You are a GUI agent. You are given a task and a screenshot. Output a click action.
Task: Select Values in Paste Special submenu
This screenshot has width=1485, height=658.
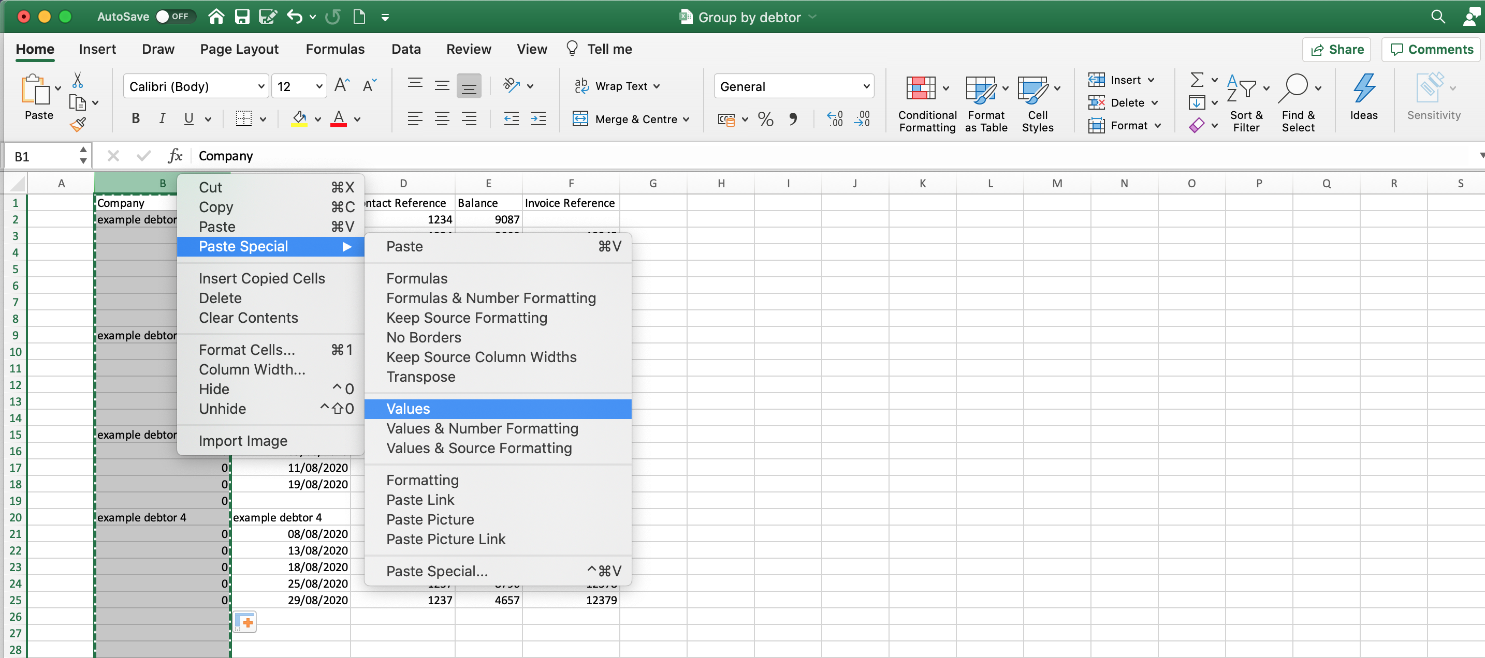(498, 409)
